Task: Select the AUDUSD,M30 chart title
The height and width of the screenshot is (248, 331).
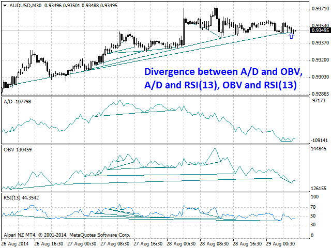Action: click(x=25, y=6)
